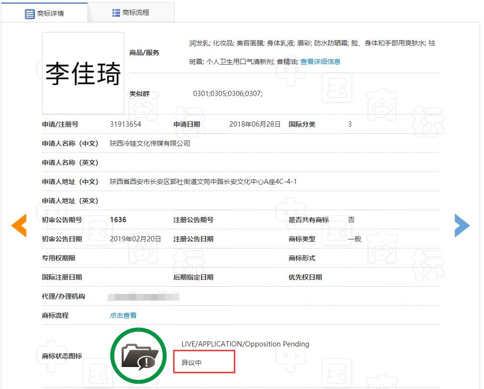Open the 查看详细信息 link

pyautogui.click(x=320, y=62)
